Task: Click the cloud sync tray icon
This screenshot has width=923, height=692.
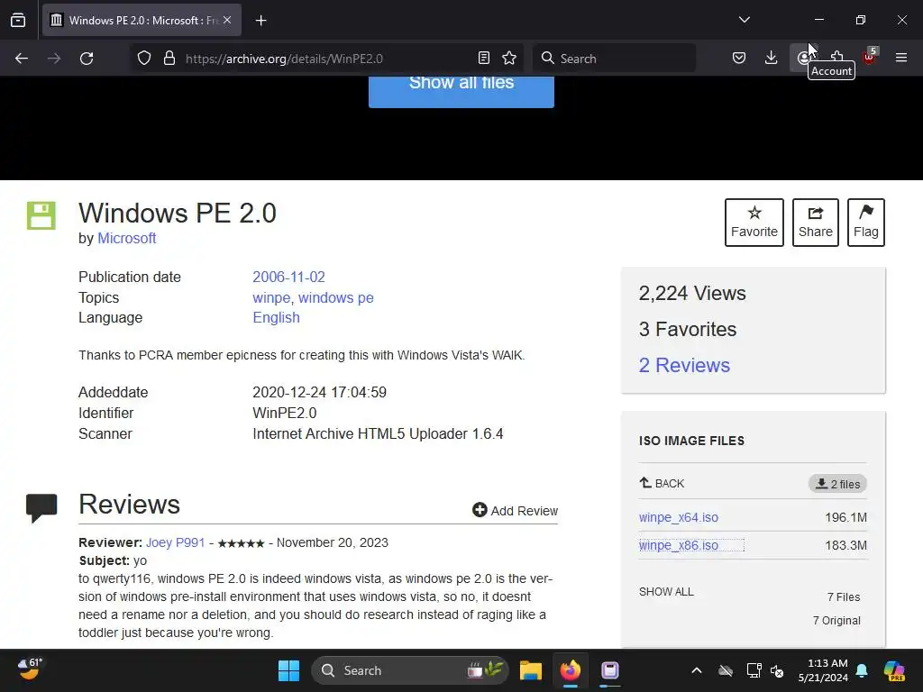Action: (726, 670)
